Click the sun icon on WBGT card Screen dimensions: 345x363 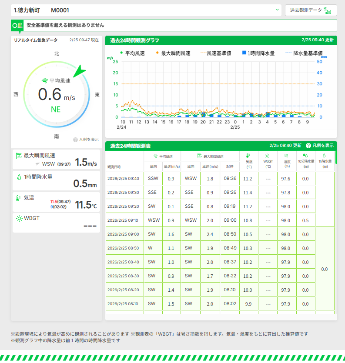pyautogui.click(x=19, y=218)
